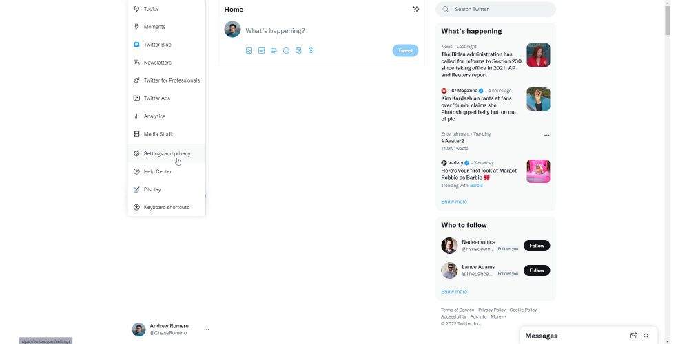Open account menu dots next to Andrew Romero

tap(207, 330)
